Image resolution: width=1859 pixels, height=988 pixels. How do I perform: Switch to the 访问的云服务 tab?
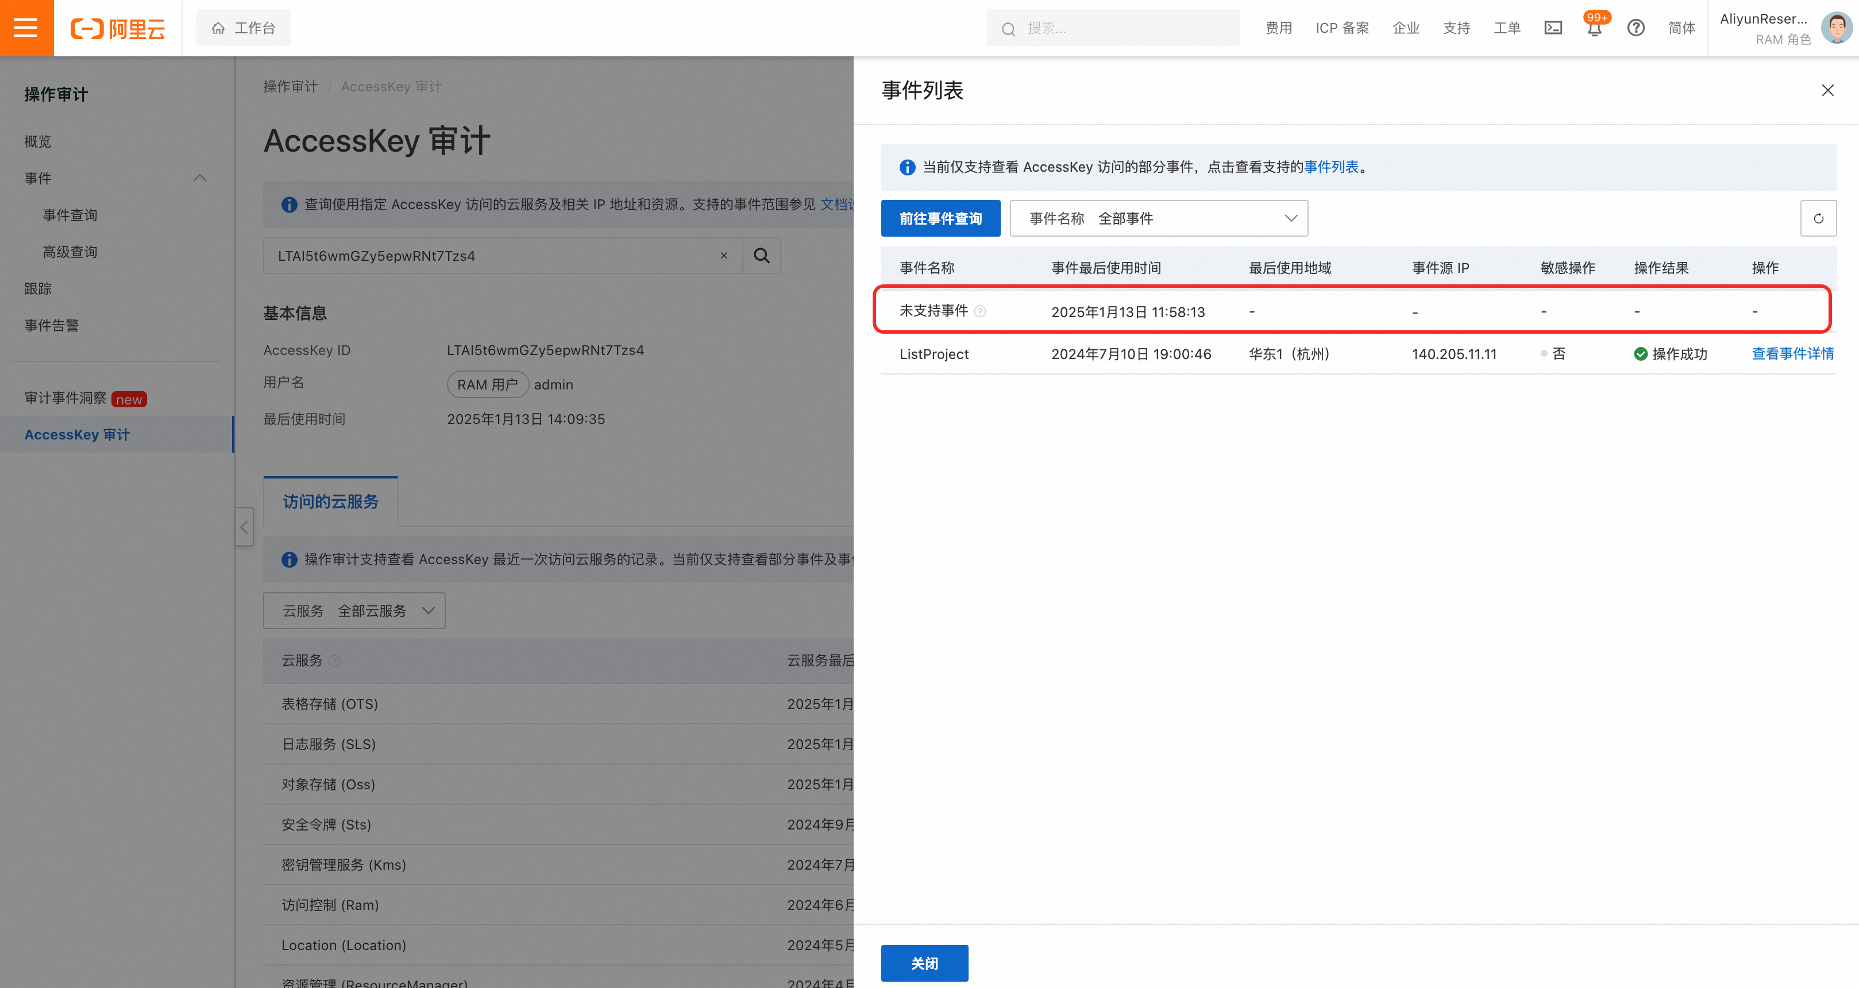coord(330,502)
